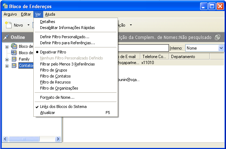Open the Ajuda menu
Image resolution: width=226 pixels, height=149 pixels.
click(x=50, y=14)
